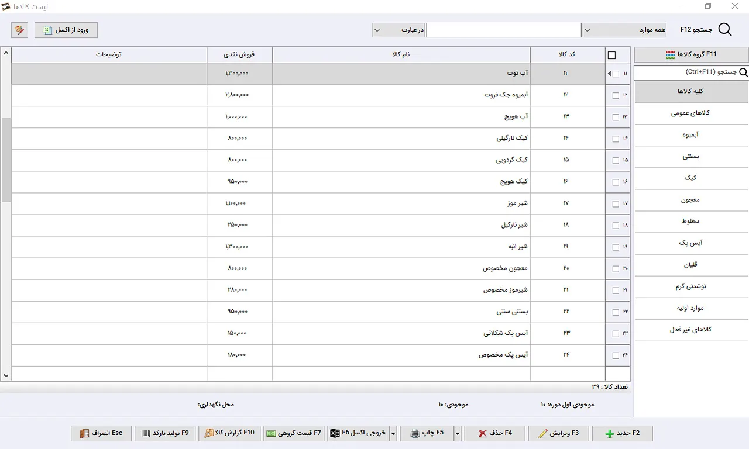
Task: Click the کد کالا column header
Action: tap(568, 55)
